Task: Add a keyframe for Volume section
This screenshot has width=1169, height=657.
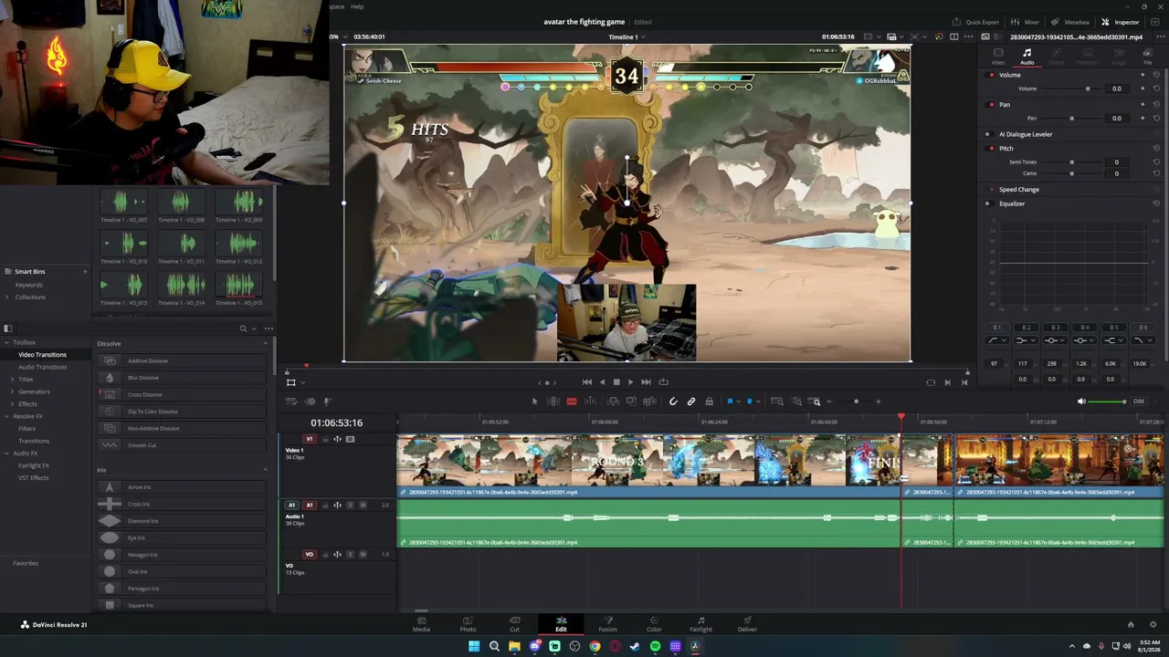Action: (x=1143, y=75)
